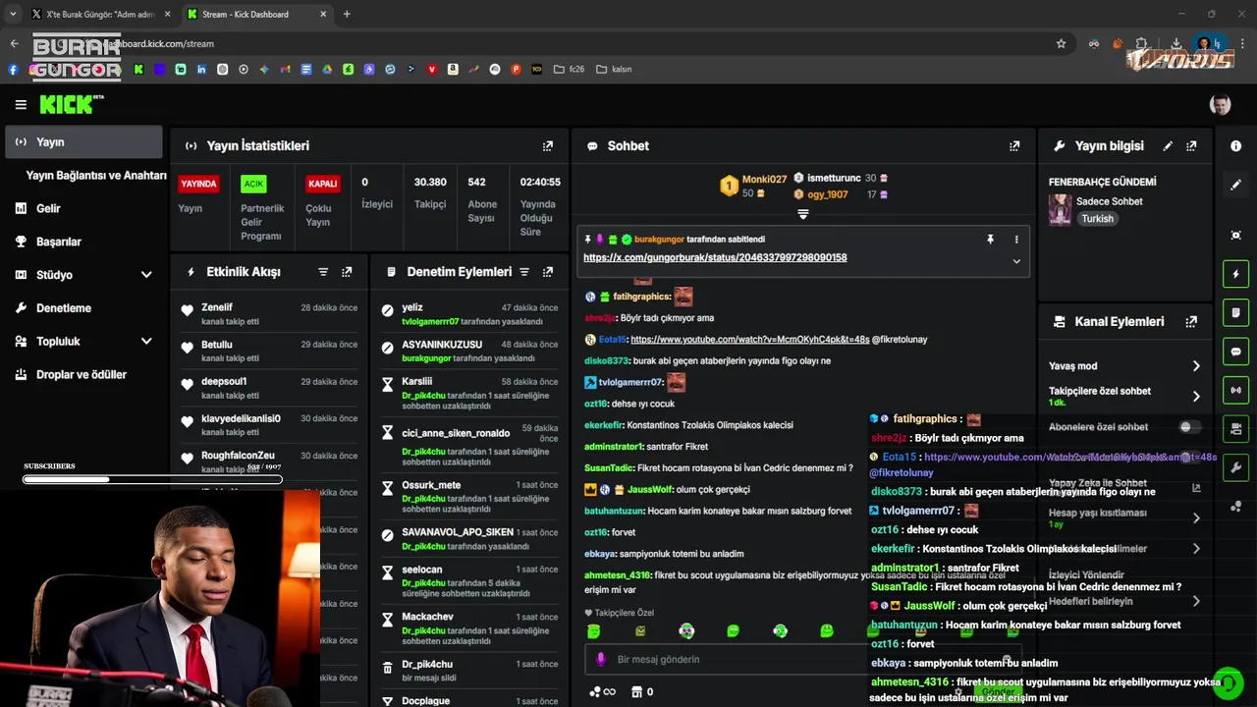Toggle Abonelere özel sohbet switch
Screen dimensions: 1257x707
pos(1189,427)
